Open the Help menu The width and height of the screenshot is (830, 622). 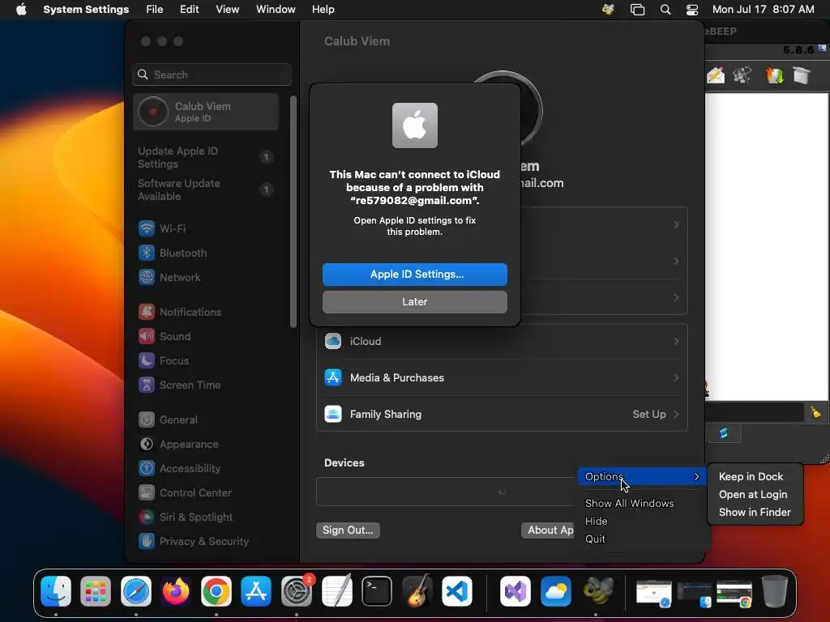coord(323,10)
